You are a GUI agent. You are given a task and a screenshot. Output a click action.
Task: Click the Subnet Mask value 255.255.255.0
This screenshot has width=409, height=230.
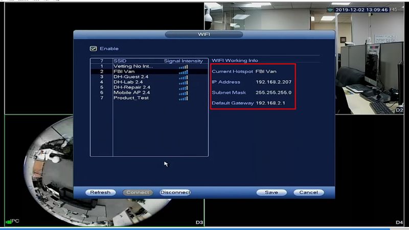(274, 93)
